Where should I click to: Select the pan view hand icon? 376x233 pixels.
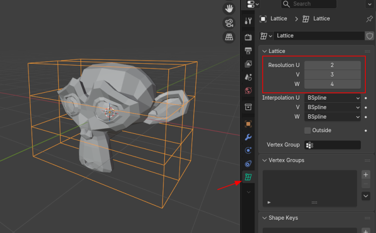pos(229,8)
